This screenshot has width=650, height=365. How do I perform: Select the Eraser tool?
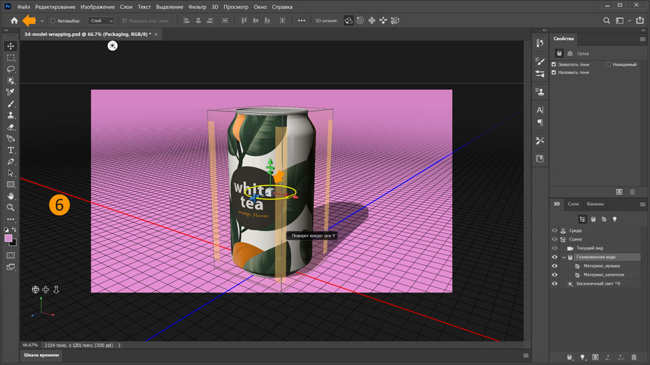point(11,127)
